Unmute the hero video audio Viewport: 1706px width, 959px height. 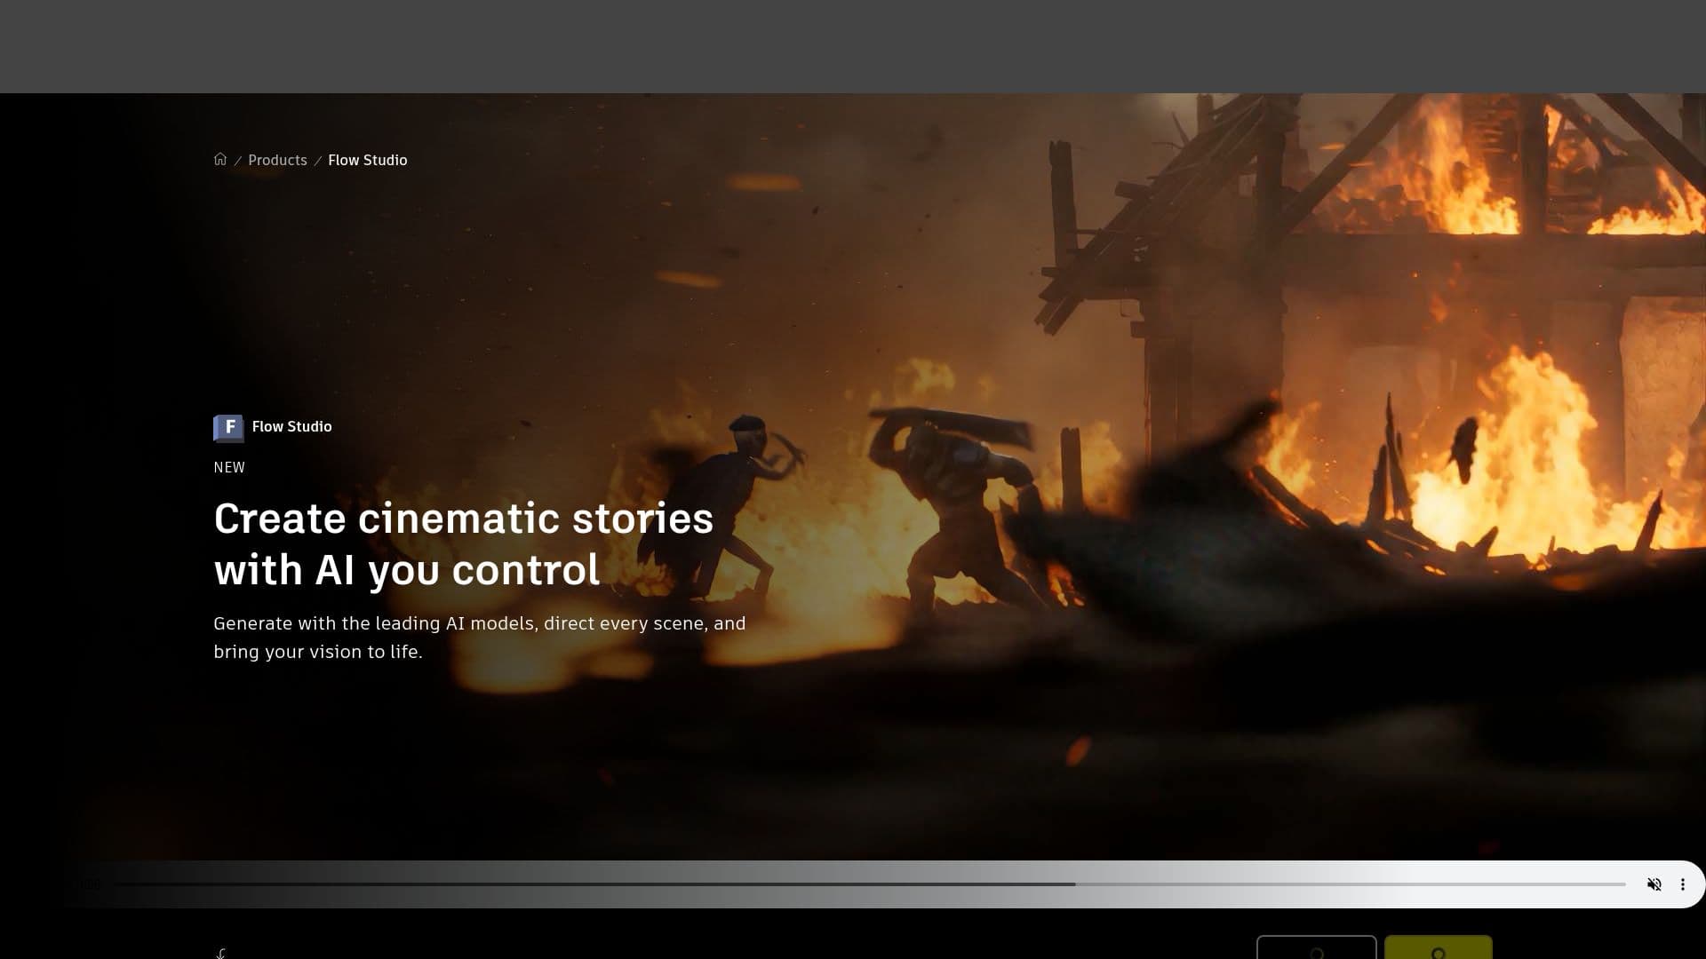(1654, 884)
